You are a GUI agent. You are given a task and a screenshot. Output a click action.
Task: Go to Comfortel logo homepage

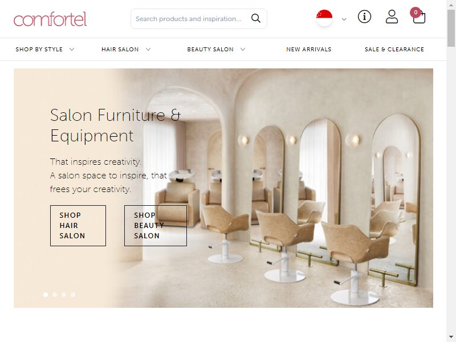pyautogui.click(x=50, y=19)
